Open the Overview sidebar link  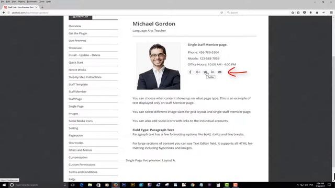coord(75,26)
